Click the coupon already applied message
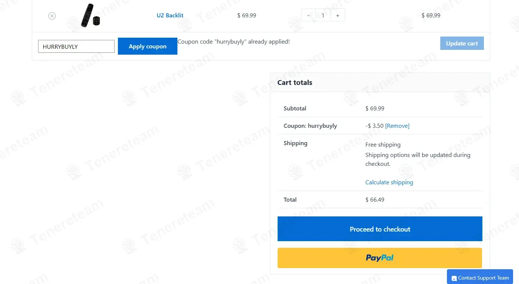 coord(234,42)
